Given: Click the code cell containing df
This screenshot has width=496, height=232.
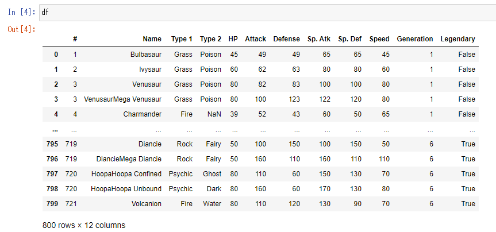Looking at the screenshot, I should [264, 11].
